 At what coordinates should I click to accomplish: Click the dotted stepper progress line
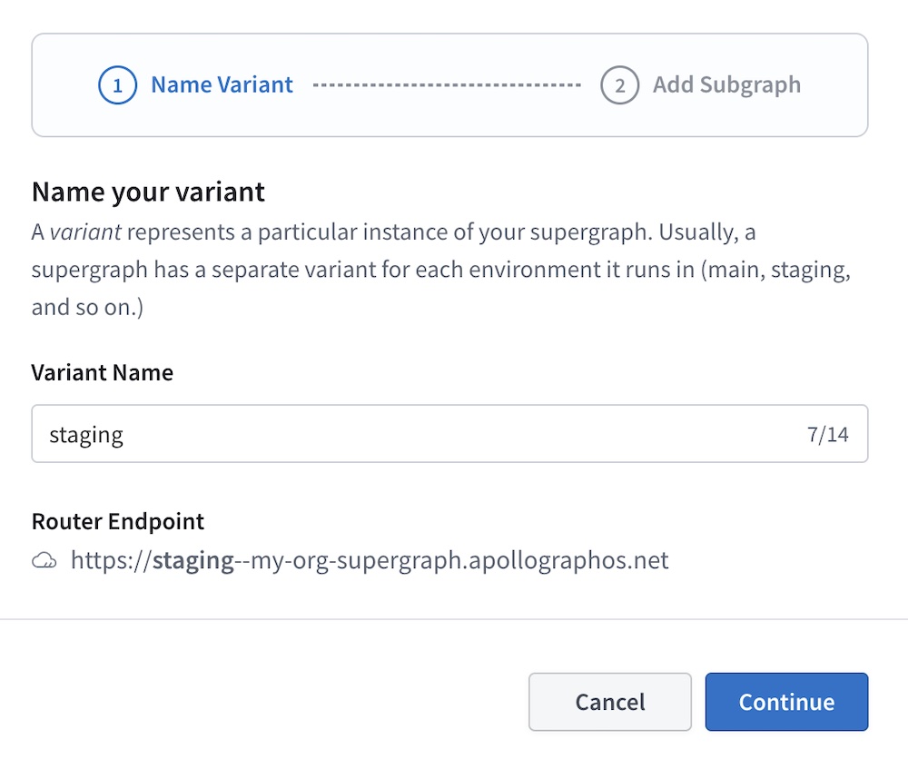click(449, 84)
